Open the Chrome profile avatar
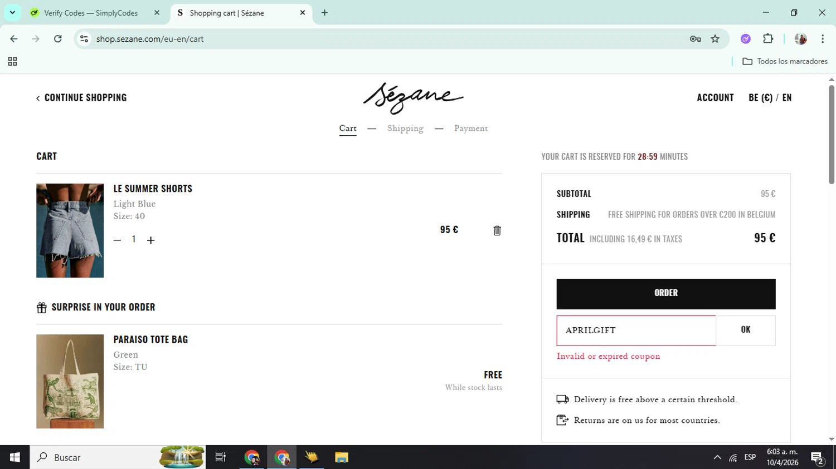Image resolution: width=836 pixels, height=469 pixels. coord(800,39)
